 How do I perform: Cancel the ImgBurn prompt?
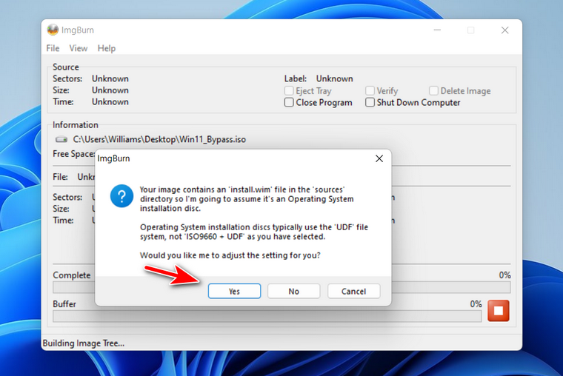[x=353, y=291]
